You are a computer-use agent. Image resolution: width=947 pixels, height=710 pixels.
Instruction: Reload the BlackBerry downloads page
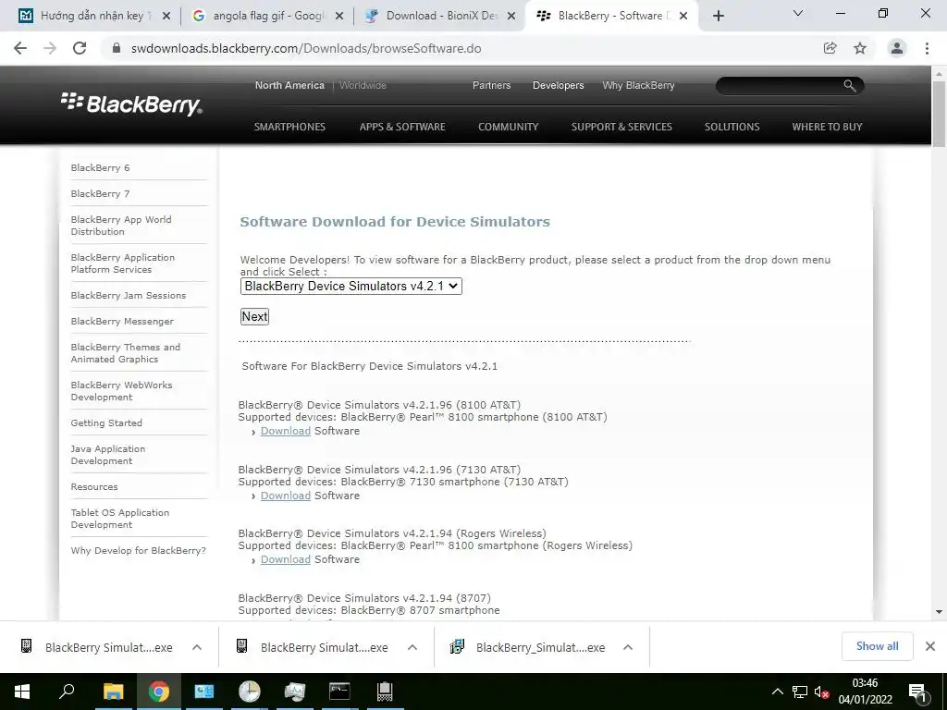pos(80,48)
